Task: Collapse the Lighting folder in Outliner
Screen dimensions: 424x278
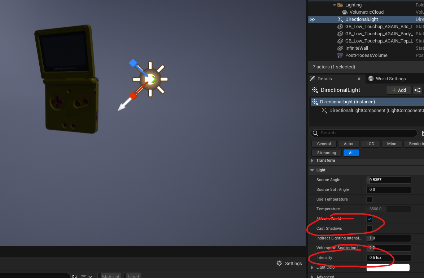Action: tap(335, 5)
